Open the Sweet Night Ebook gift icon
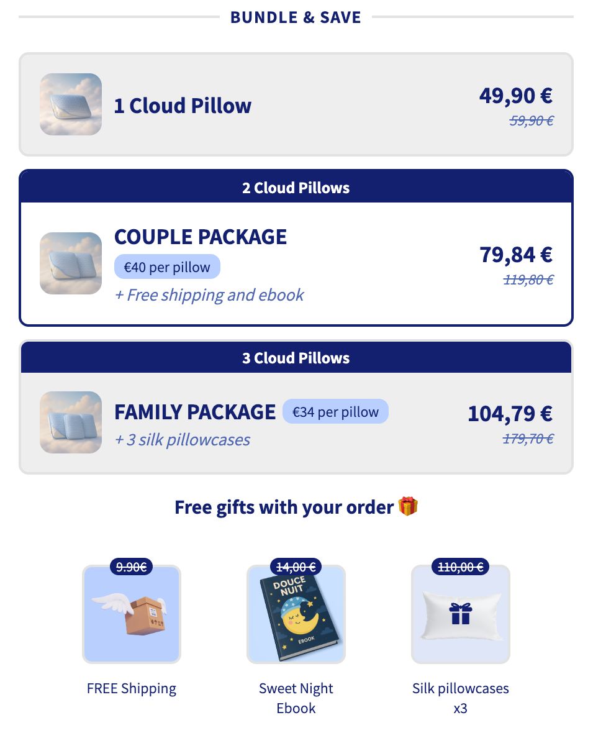 tap(296, 614)
